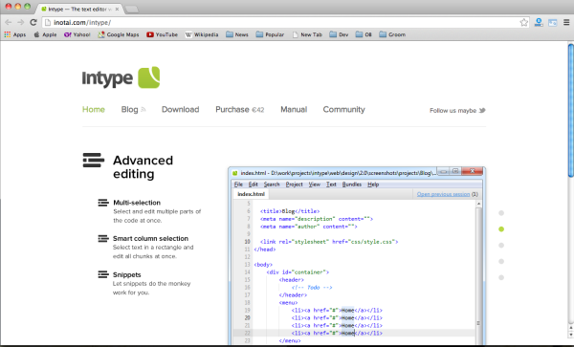The height and width of the screenshot is (347, 574).
Task: Open the New Tab bookmark
Action: 307,34
